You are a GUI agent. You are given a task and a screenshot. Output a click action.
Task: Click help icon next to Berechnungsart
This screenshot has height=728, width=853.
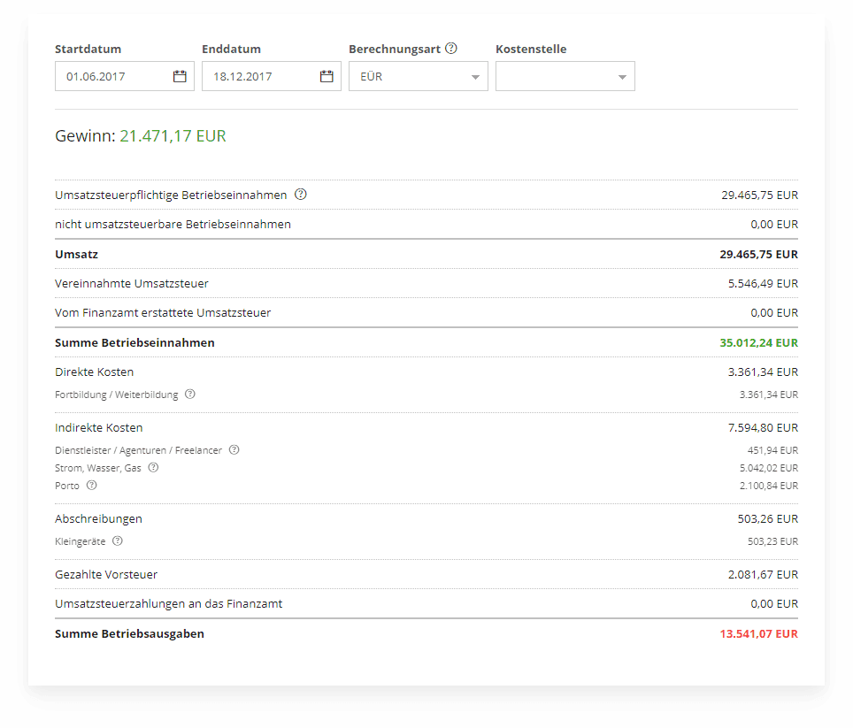tap(451, 49)
